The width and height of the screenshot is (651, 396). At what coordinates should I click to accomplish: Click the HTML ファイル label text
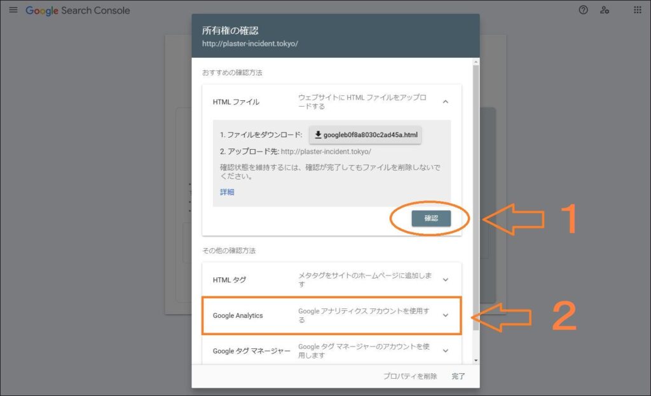pos(236,102)
